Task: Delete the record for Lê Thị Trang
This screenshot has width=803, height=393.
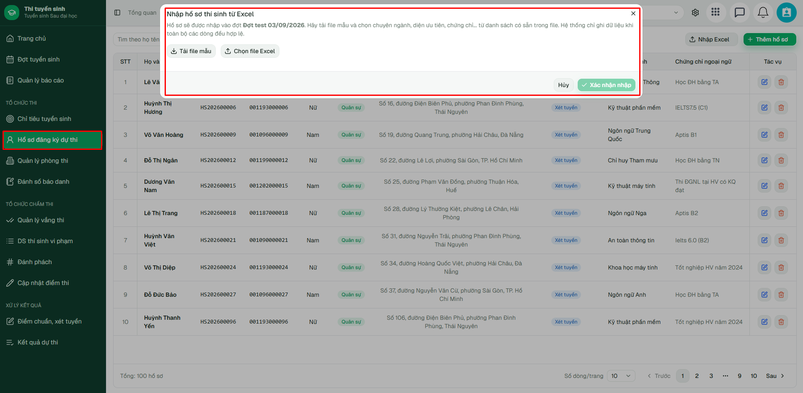Action: 781,213
